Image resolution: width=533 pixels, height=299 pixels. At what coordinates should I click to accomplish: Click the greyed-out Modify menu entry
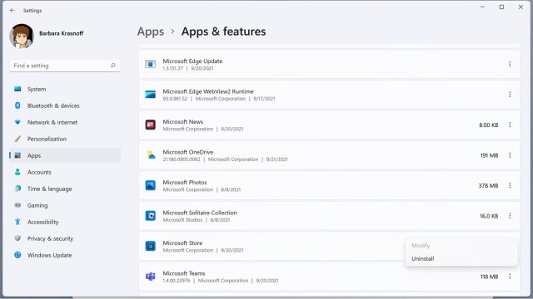[x=461, y=246]
